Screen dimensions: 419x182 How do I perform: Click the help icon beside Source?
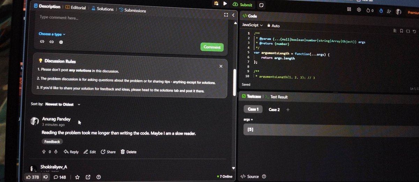pyautogui.click(x=264, y=176)
